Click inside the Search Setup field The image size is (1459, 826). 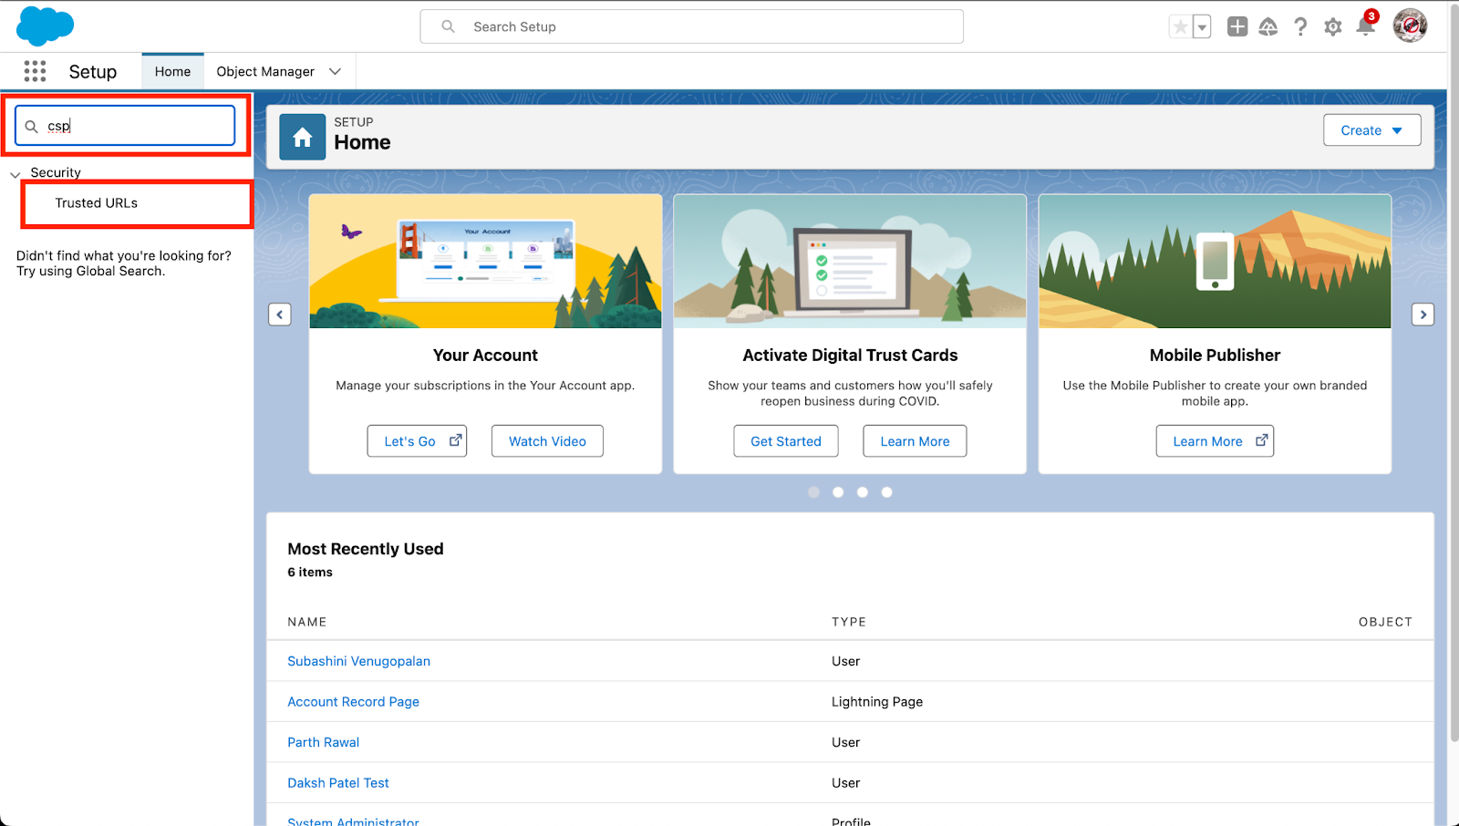(x=690, y=26)
